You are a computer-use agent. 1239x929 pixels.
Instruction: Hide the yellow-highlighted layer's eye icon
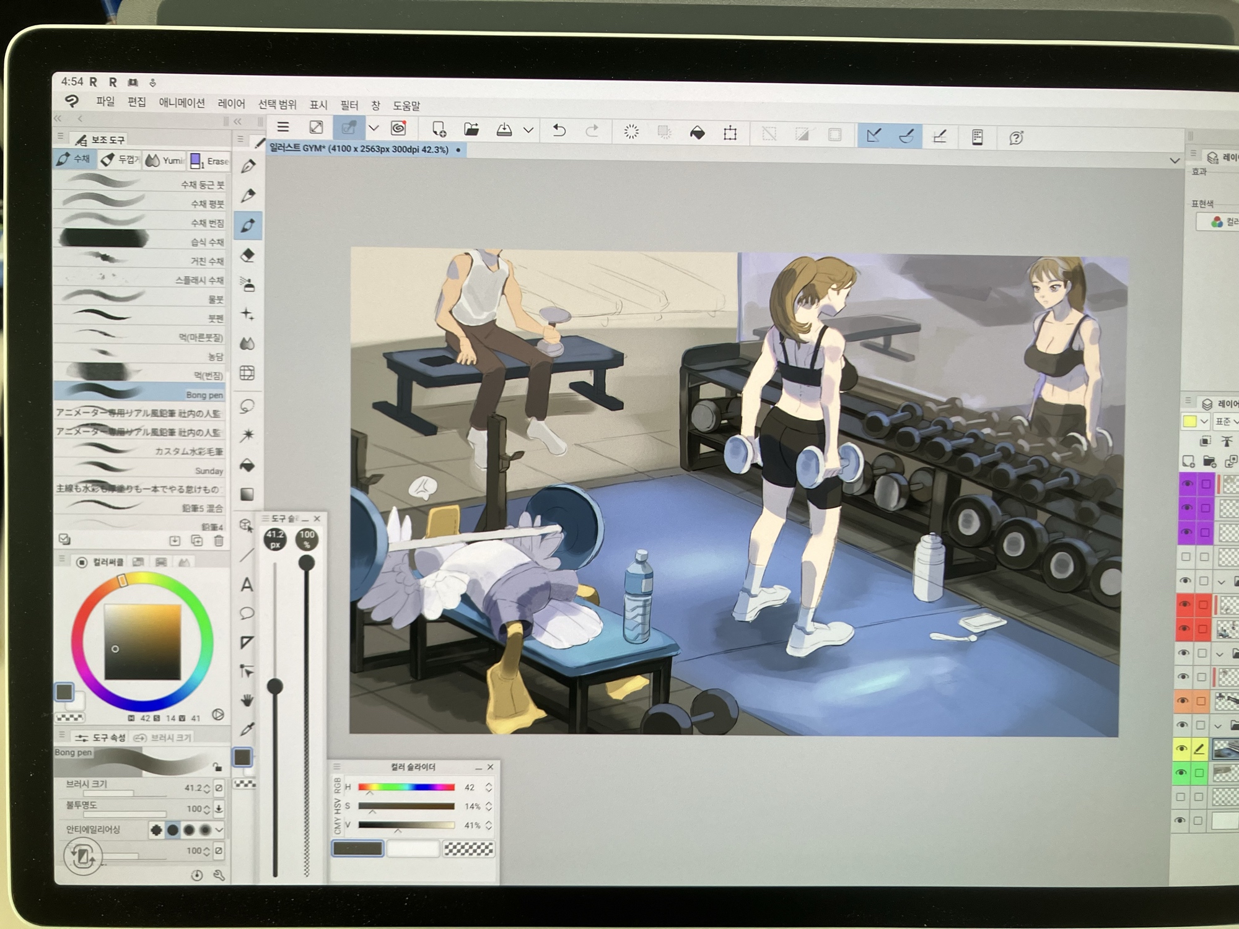[x=1181, y=749]
